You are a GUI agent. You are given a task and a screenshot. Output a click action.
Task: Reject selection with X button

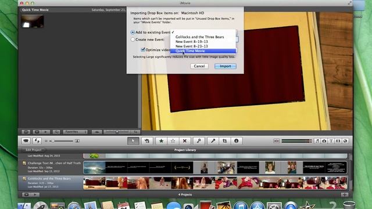pyautogui.click(x=185, y=141)
